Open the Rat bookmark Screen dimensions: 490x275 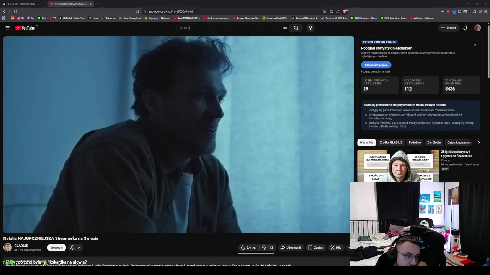point(31,18)
